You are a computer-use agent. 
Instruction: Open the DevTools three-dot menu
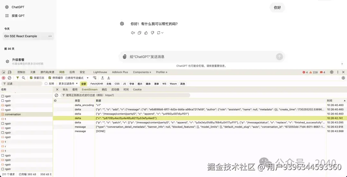pyautogui.click(x=338, y=72)
